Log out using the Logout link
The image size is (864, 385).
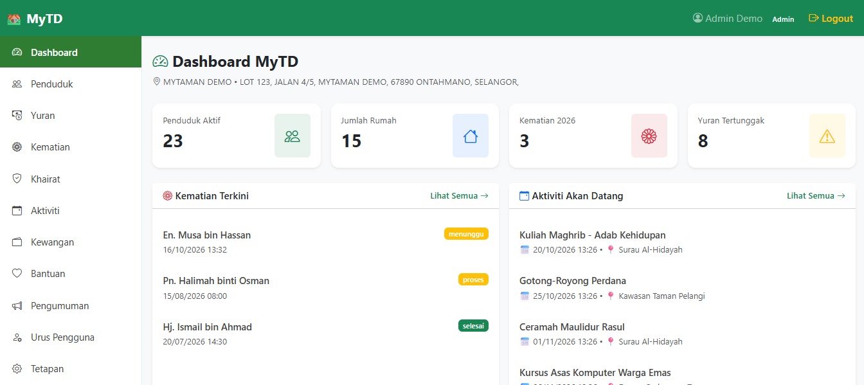pos(831,19)
